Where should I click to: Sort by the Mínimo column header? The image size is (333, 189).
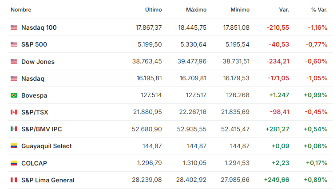pyautogui.click(x=240, y=10)
